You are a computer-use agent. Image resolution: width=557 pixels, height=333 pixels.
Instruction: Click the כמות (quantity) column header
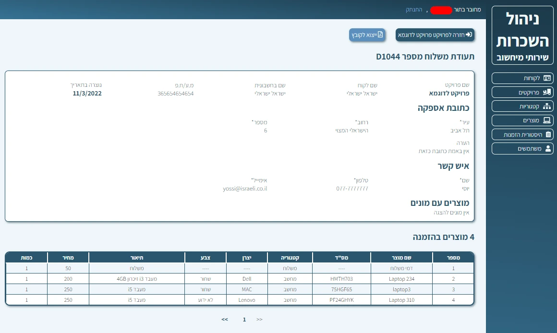coord(26,258)
